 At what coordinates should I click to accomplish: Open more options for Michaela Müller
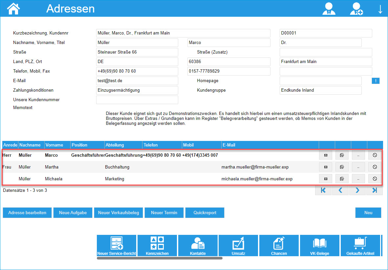click(x=358, y=179)
